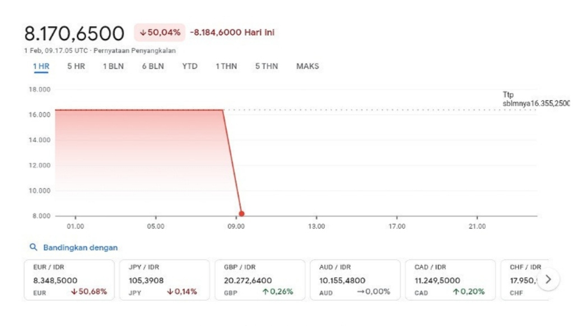Switch to the 5 HR range tab
Screen dimensions: 573x326
[x=76, y=67]
